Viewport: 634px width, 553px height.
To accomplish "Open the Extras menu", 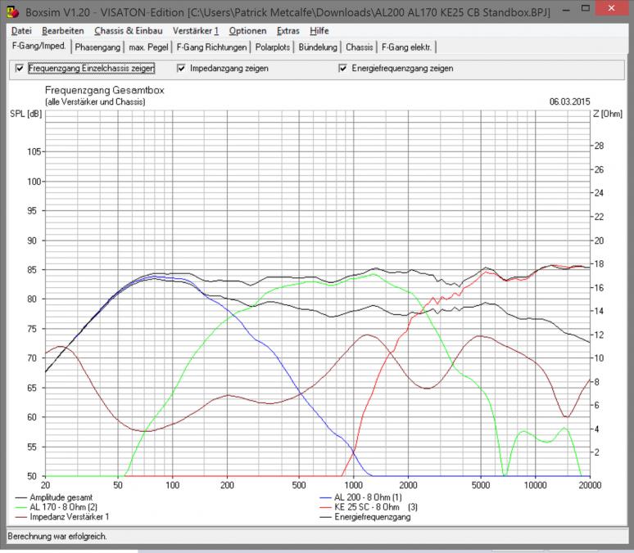I will click(288, 30).
